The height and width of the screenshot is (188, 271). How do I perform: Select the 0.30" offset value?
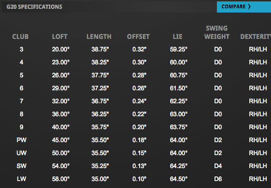[x=139, y=62]
